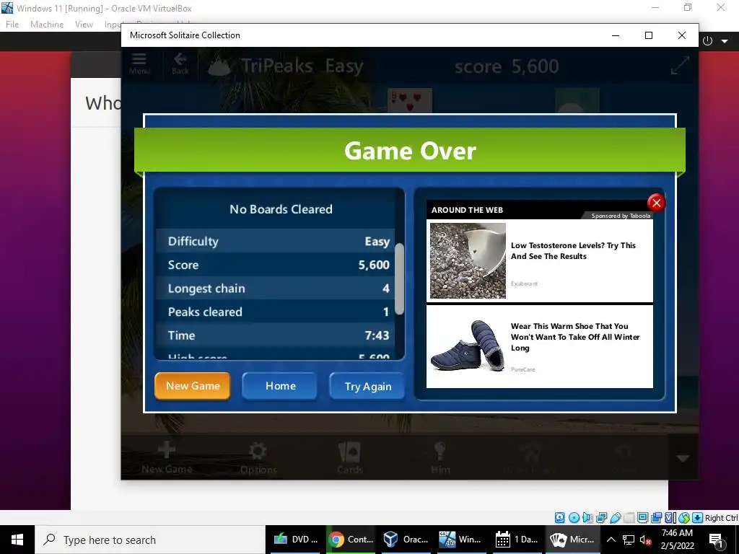Screen dimensions: 739x554
Task: Click the blue winter shoes ad thumbnail
Action: [x=468, y=346]
